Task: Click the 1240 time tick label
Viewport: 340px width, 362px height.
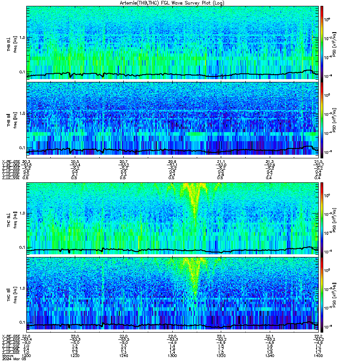Action: pos(123,356)
